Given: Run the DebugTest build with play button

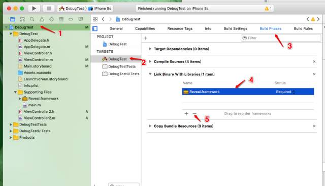Looking at the screenshot, I should [x=34, y=9].
